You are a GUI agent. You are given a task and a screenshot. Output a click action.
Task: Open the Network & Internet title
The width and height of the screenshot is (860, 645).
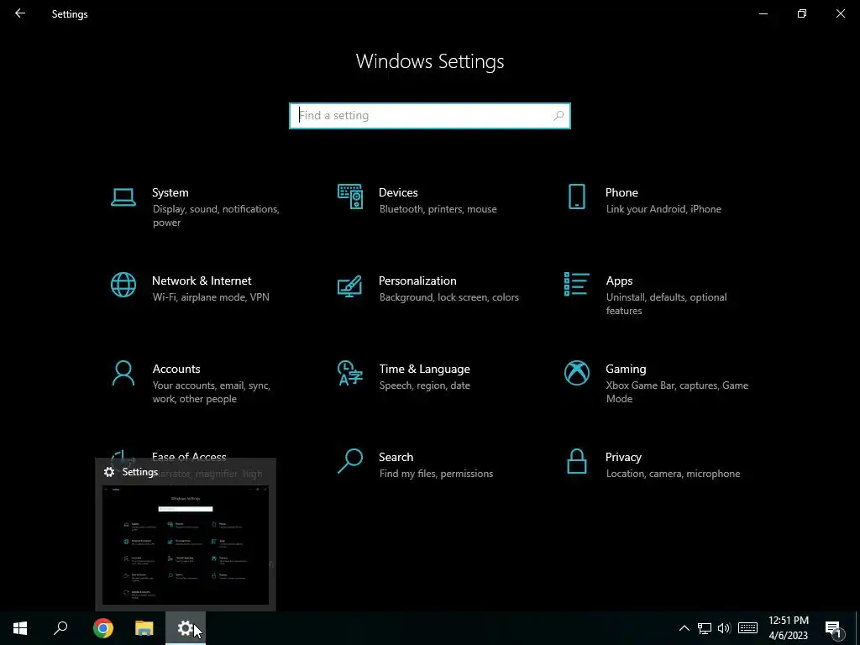202,281
